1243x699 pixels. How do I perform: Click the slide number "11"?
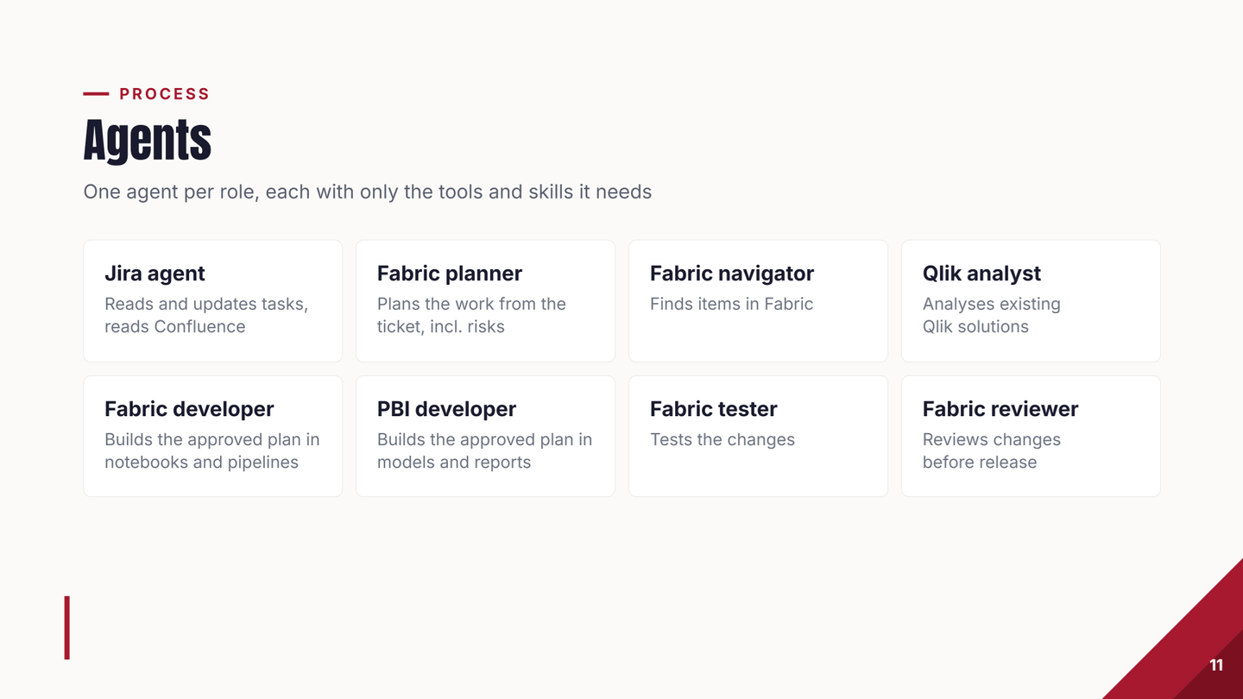coord(1216,665)
